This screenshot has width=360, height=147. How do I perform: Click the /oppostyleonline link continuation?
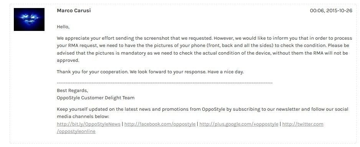[x=76, y=131]
